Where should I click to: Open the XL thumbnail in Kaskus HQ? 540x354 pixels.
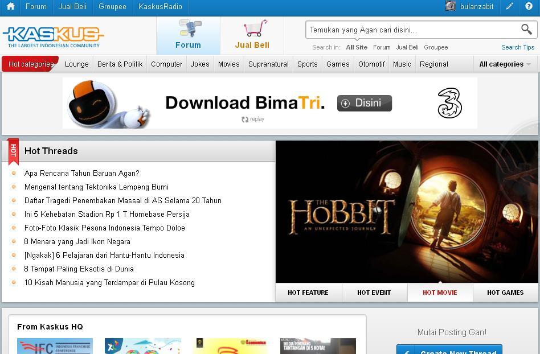tap(142, 345)
